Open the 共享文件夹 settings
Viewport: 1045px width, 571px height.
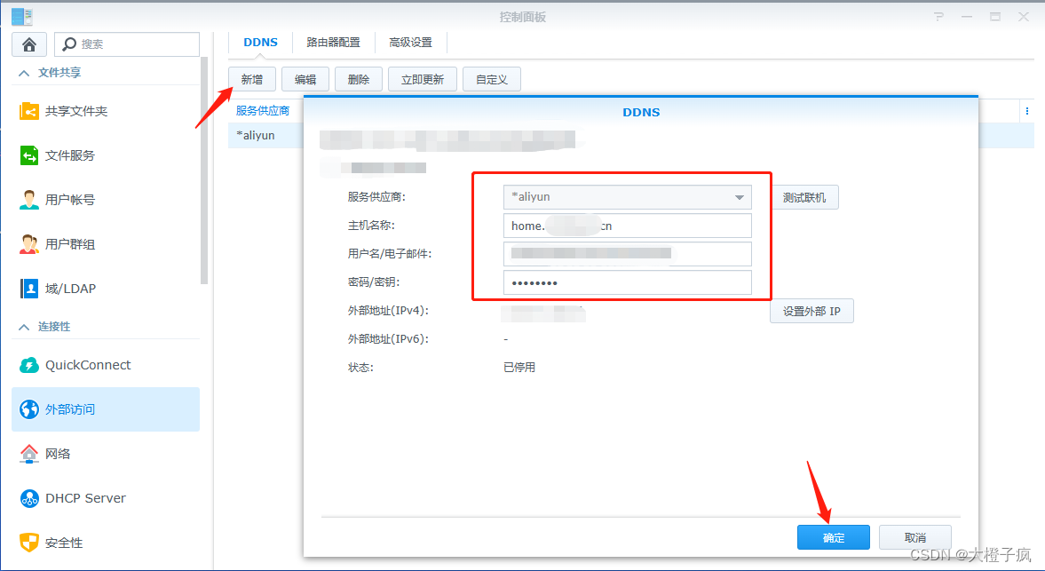click(x=84, y=111)
